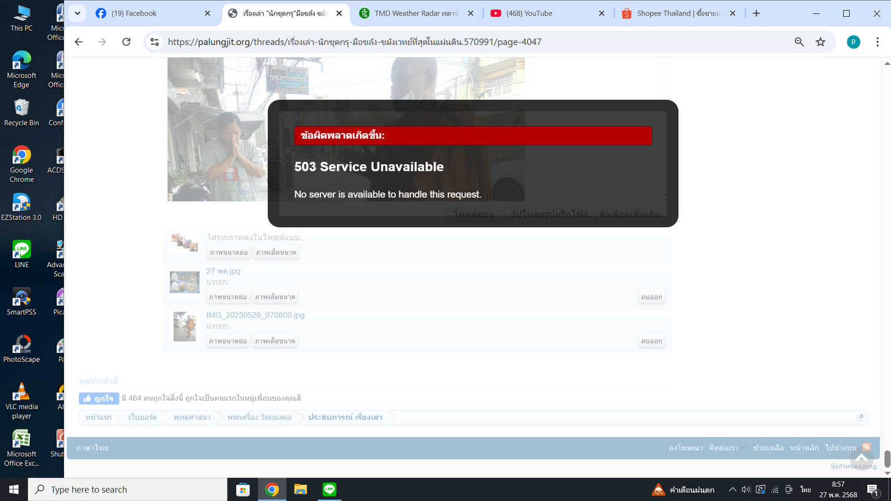Open the Chrome three-dot menu
This screenshot has height=501, width=891.
(877, 42)
